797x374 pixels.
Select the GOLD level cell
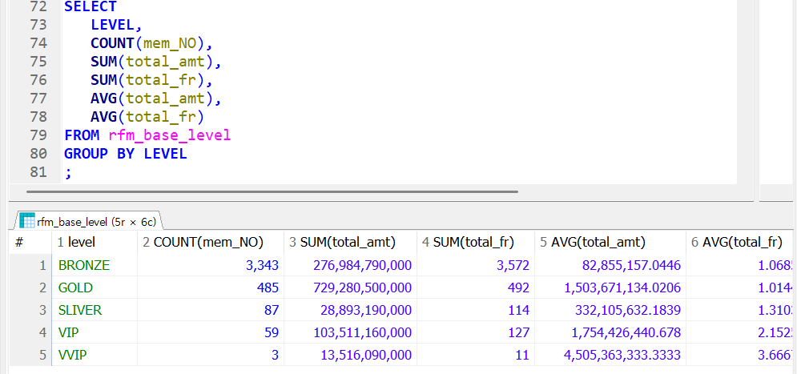(95, 288)
